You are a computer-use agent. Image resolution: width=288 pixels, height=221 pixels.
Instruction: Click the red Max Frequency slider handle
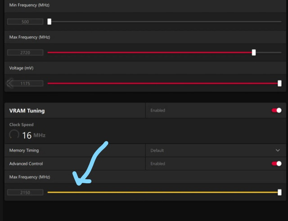(254, 53)
